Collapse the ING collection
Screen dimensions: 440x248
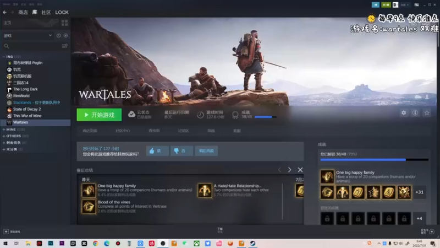(4, 57)
